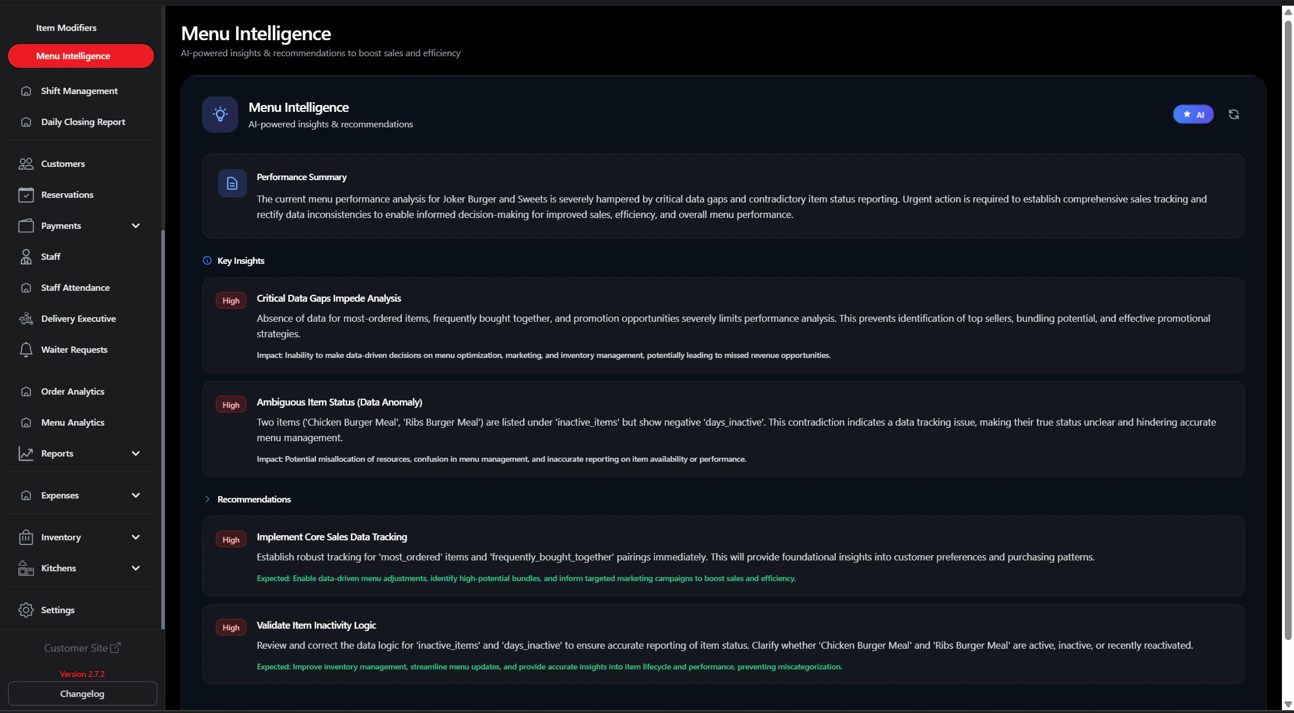Viewport: 1294px width, 713px height.
Task: Click the Menu Intelligence lightbulb icon
Action: (x=220, y=114)
